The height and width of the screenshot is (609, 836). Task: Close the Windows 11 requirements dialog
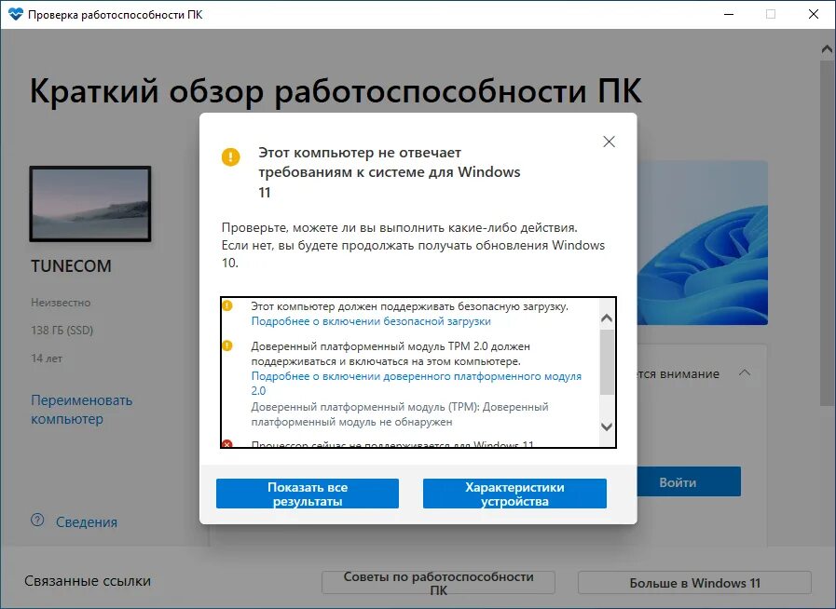click(609, 142)
